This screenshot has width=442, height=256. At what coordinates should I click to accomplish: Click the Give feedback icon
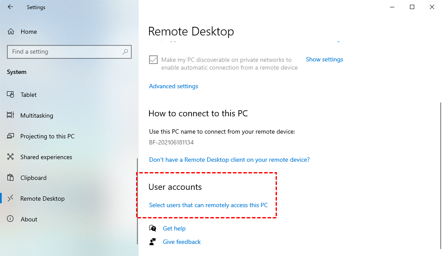click(x=153, y=242)
